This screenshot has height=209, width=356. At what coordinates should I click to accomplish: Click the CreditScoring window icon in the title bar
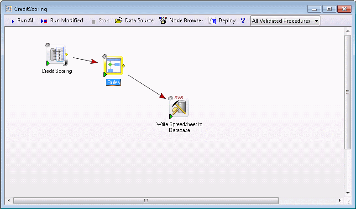pos(9,9)
